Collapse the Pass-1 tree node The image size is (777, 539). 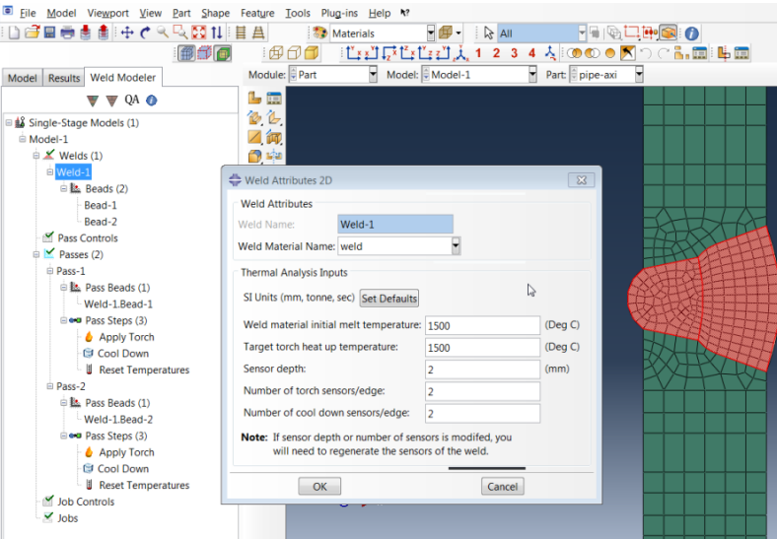point(49,271)
